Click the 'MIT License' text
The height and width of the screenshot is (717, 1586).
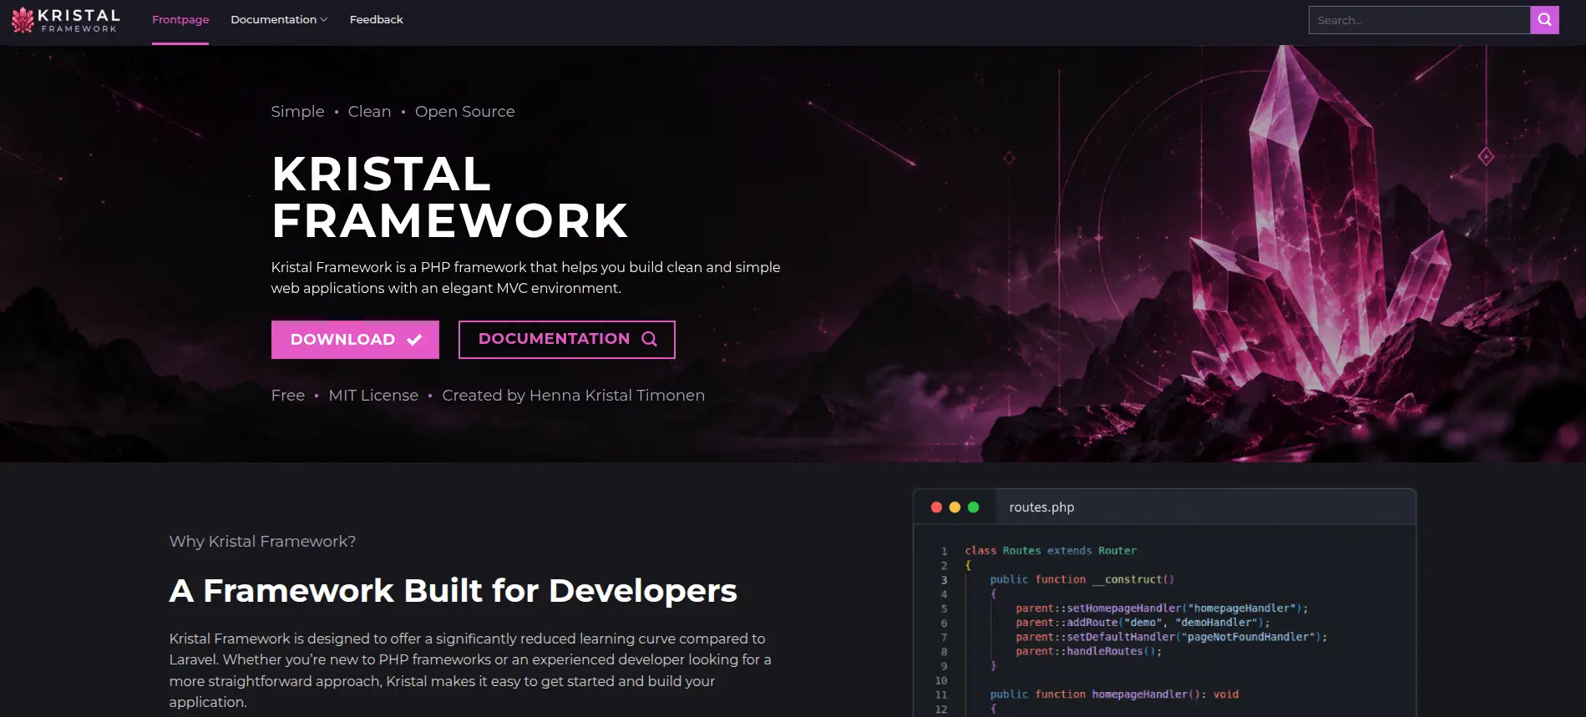pos(373,396)
